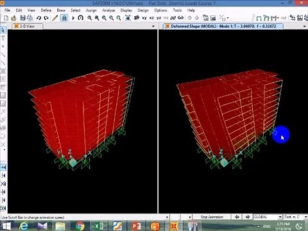308x231 pixels.
Task: Open the View menu
Action: pyautogui.click(x=31, y=10)
